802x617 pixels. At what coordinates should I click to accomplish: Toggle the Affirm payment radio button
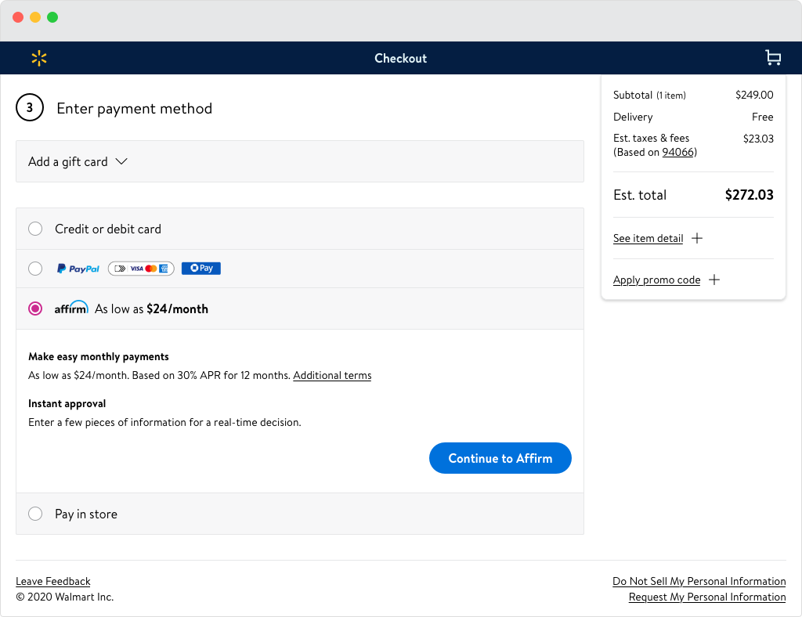35,308
